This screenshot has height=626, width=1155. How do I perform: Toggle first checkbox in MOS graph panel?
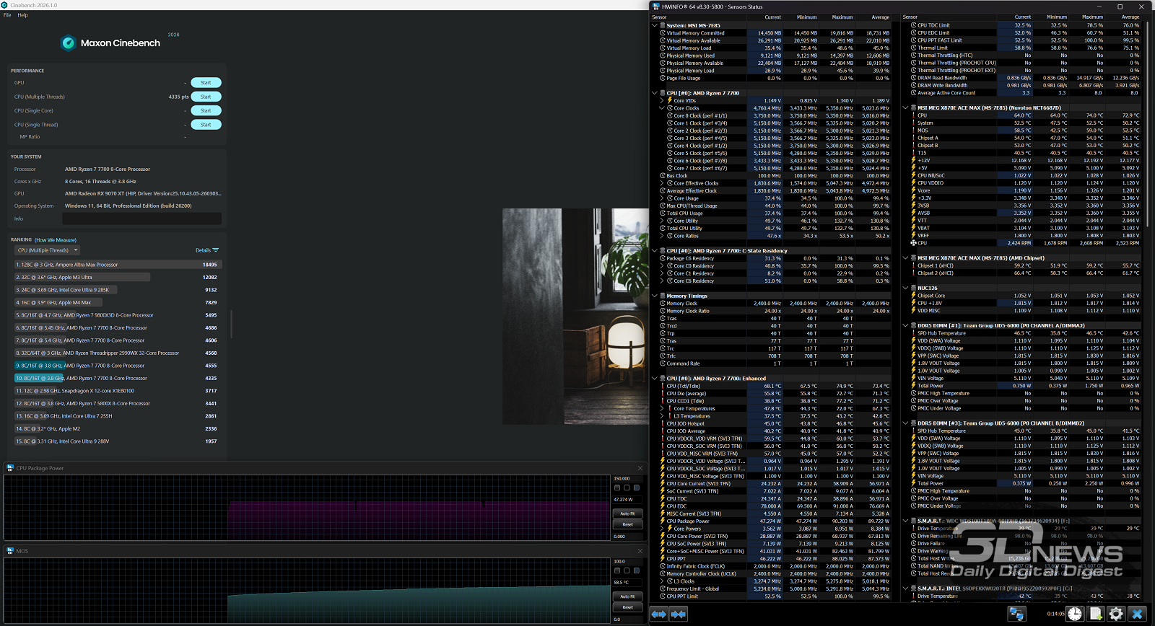[x=617, y=570]
